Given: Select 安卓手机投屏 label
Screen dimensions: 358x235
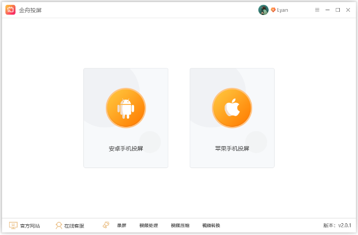Looking at the screenshot, I should click(x=126, y=149).
